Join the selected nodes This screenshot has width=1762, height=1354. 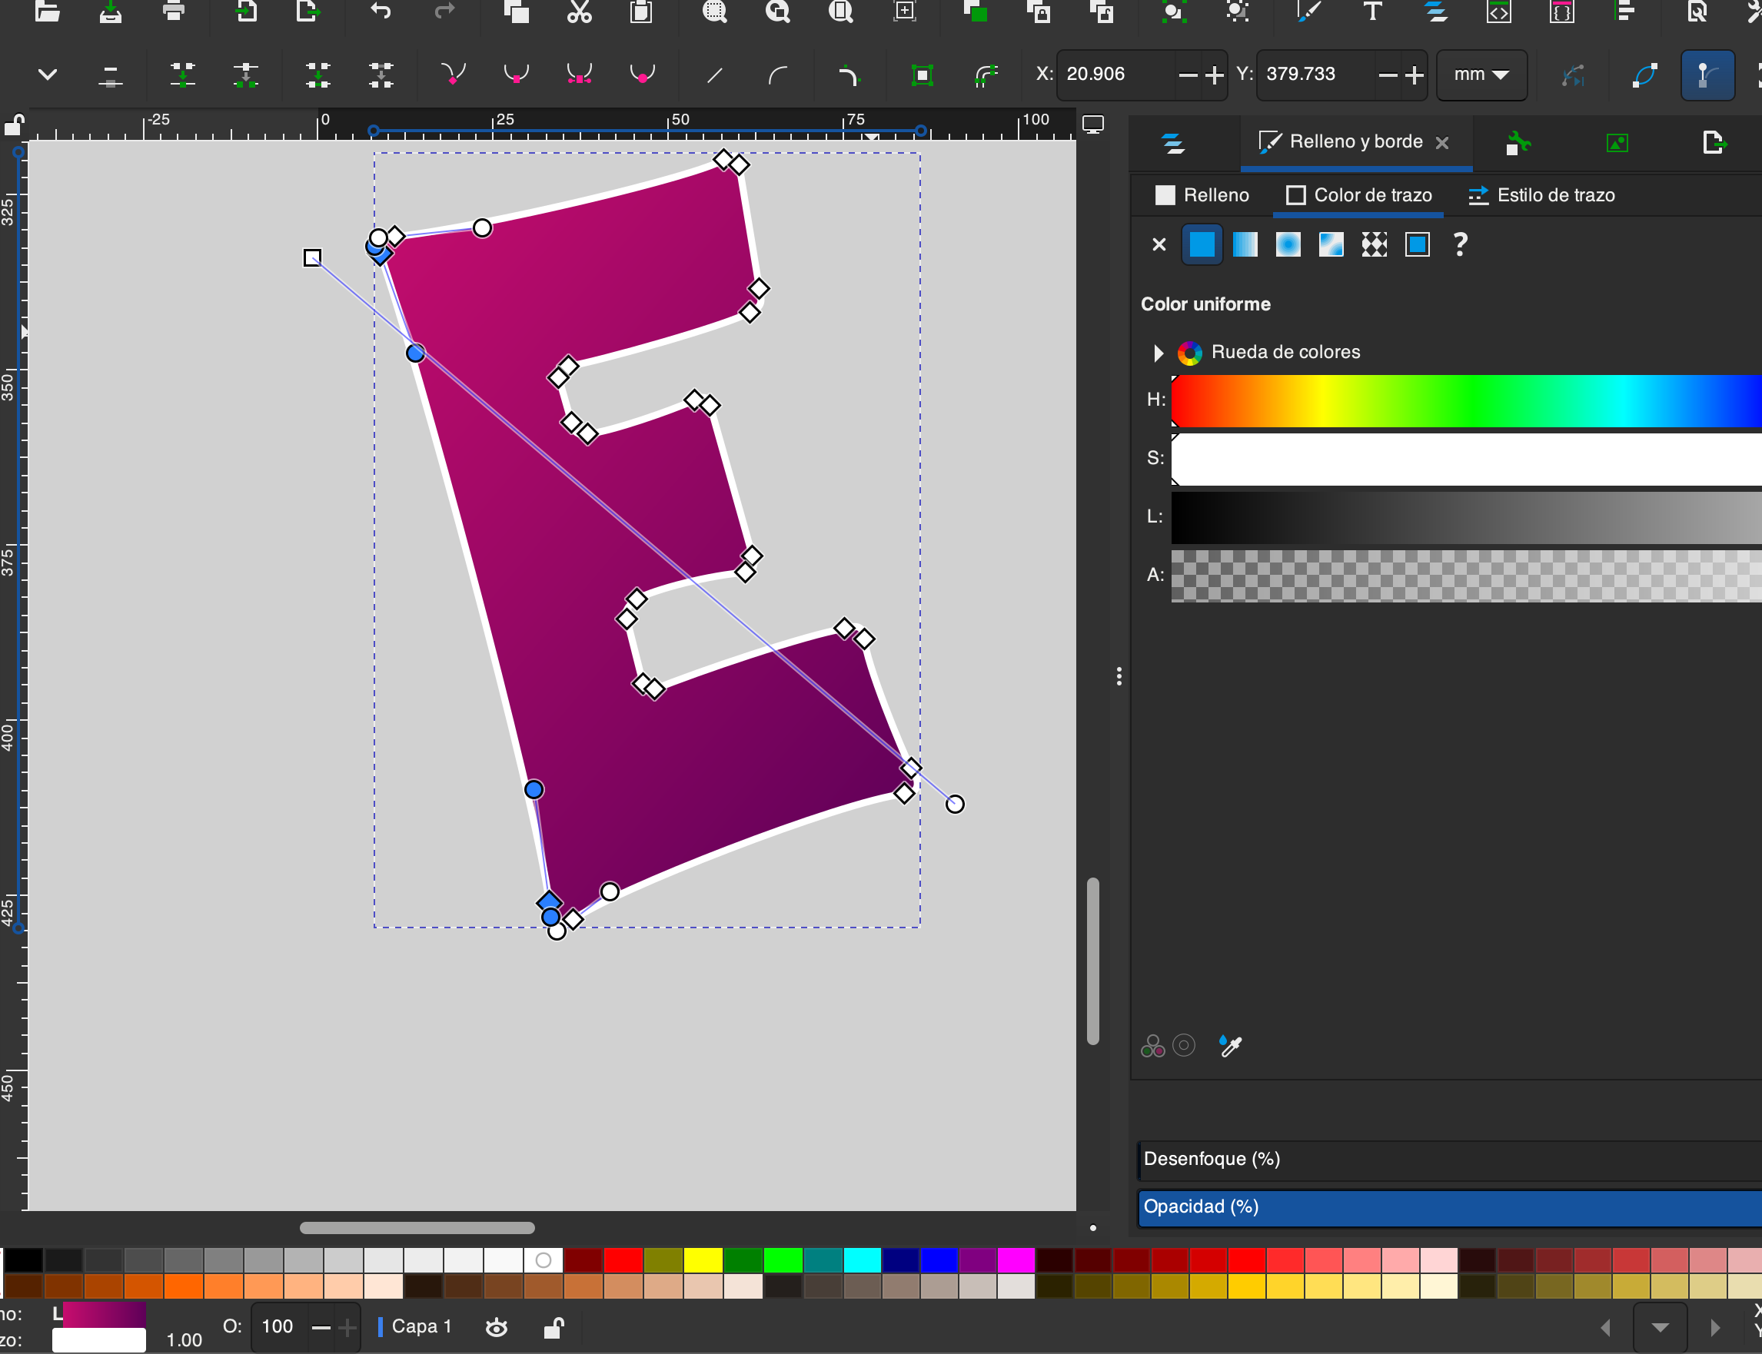pos(183,75)
